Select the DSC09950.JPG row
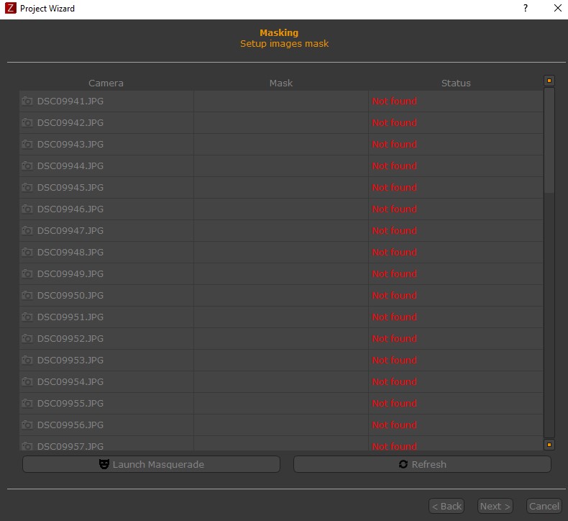Viewport: 568px width, 521px height. click(70, 296)
